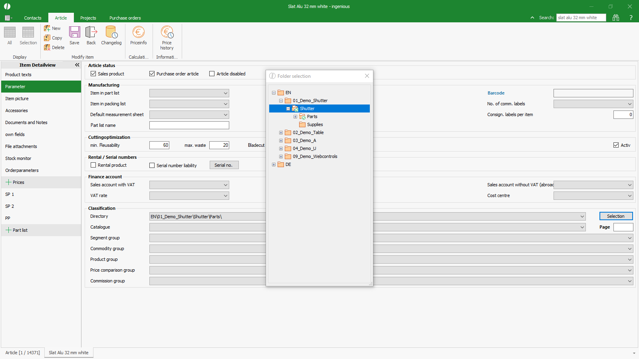Enable the Article disabled checkbox
The width and height of the screenshot is (639, 359).
(x=212, y=74)
